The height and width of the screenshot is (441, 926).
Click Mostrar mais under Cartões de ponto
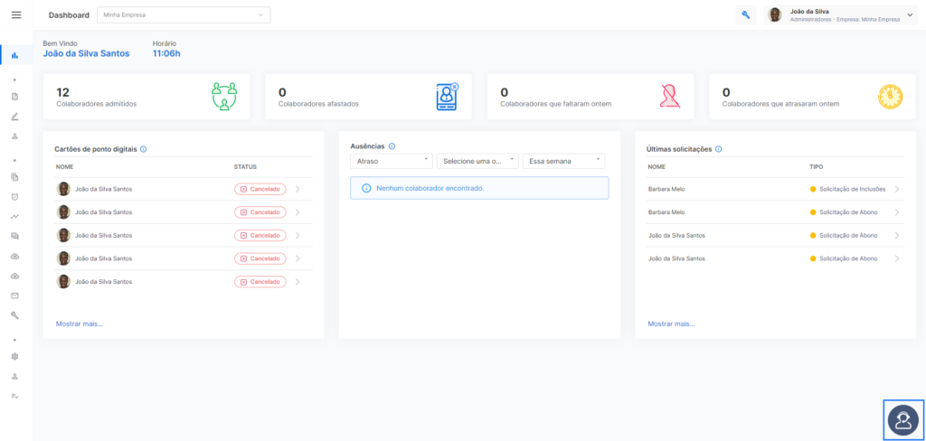pyautogui.click(x=80, y=324)
